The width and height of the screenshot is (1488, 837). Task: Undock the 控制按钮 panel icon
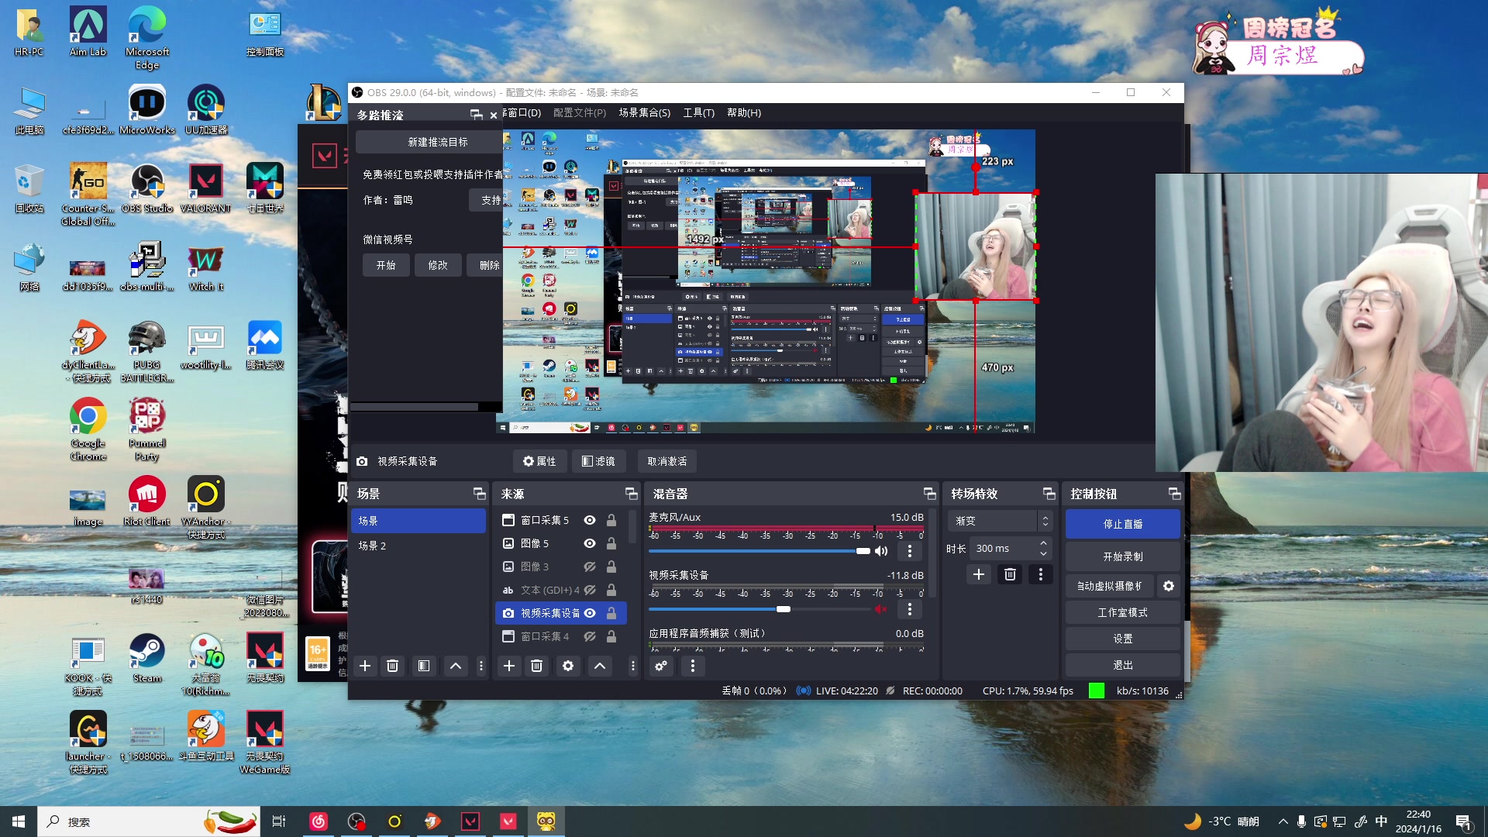1174,494
